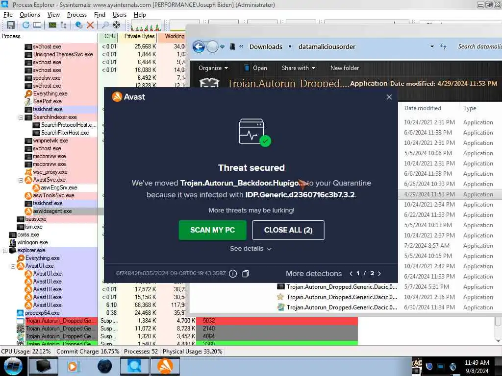Open the Users menu
The height and width of the screenshot is (376, 502).
click(120, 15)
